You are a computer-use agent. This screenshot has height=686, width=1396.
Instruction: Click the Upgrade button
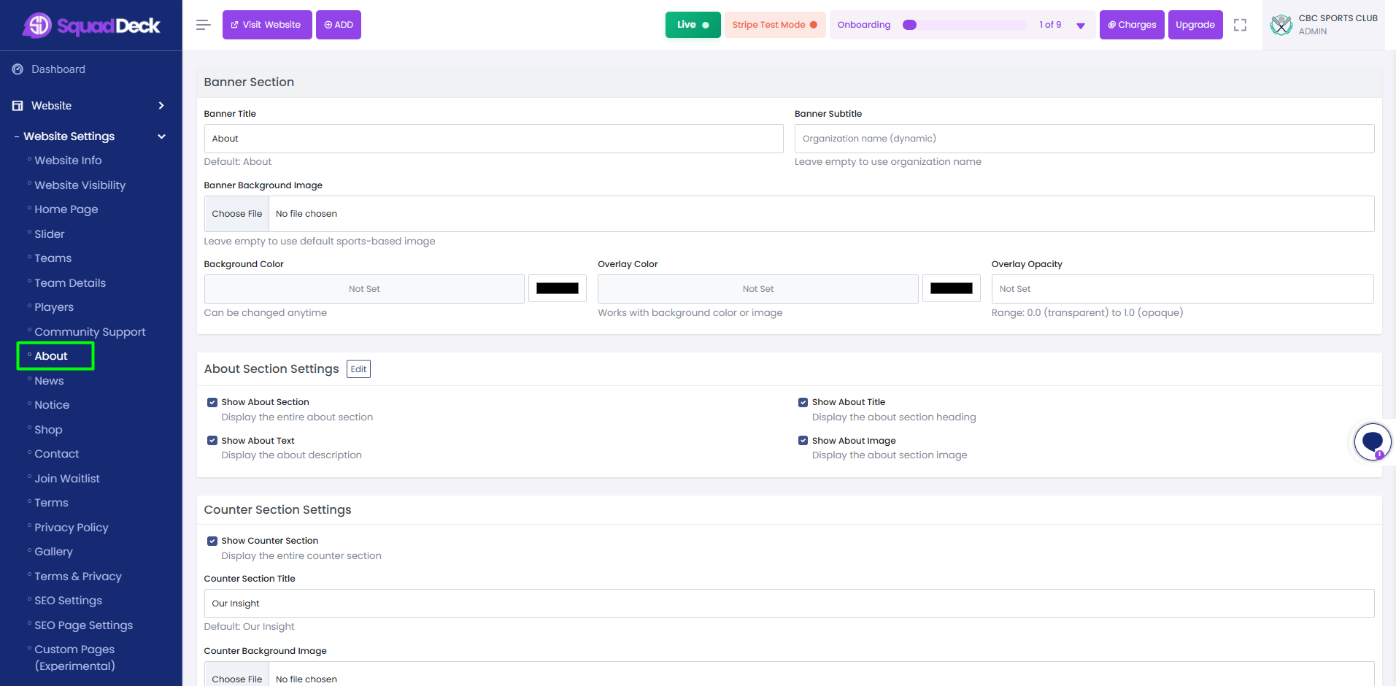click(x=1195, y=25)
